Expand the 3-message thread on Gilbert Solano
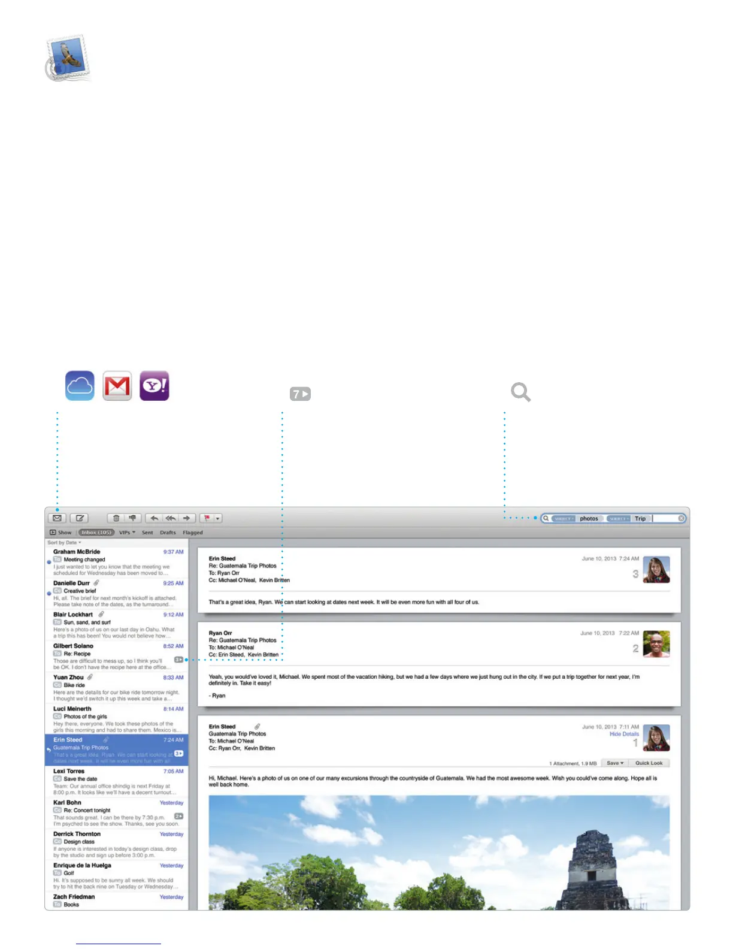The height and width of the screenshot is (949, 733). pos(178,659)
